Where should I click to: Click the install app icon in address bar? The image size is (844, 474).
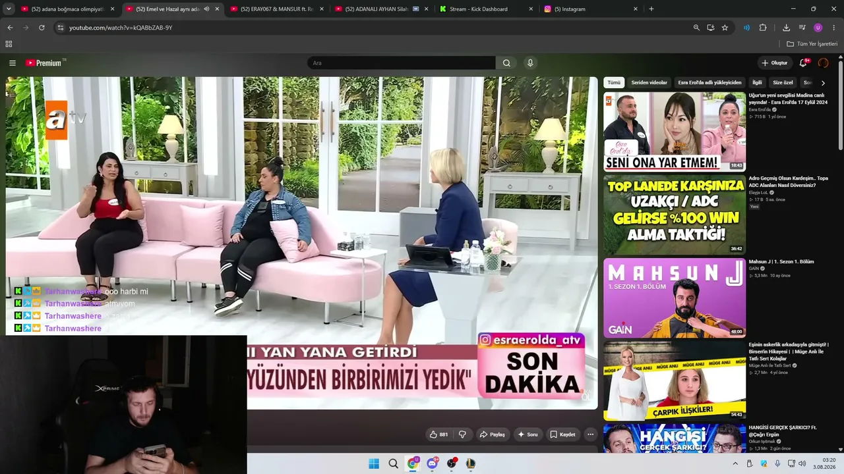tap(711, 28)
